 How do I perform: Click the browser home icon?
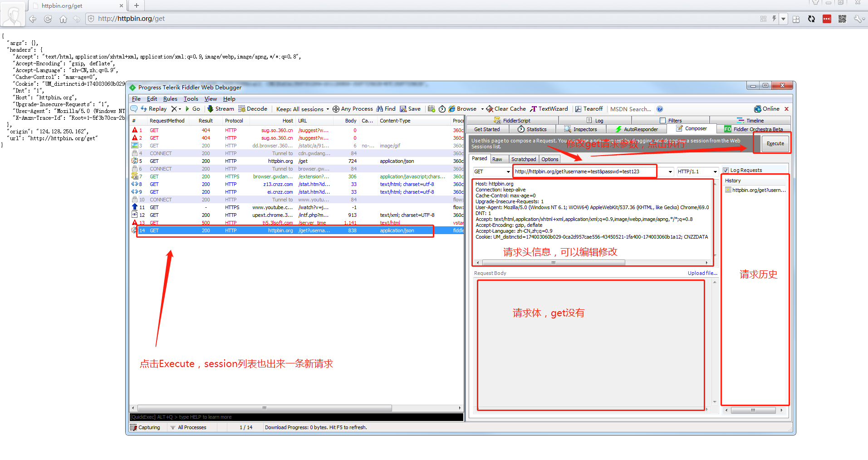63,19
